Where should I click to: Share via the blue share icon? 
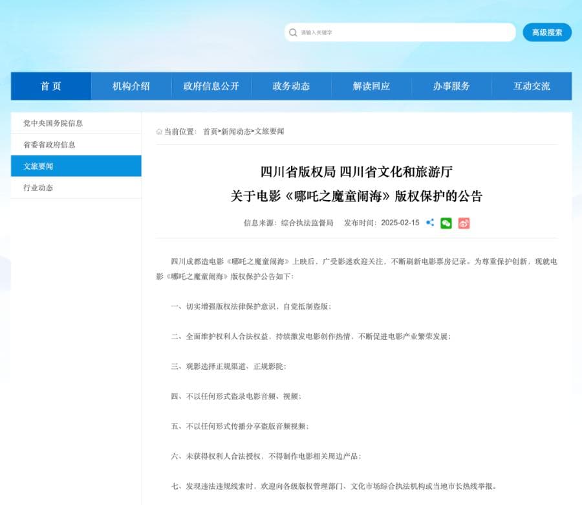(x=430, y=223)
